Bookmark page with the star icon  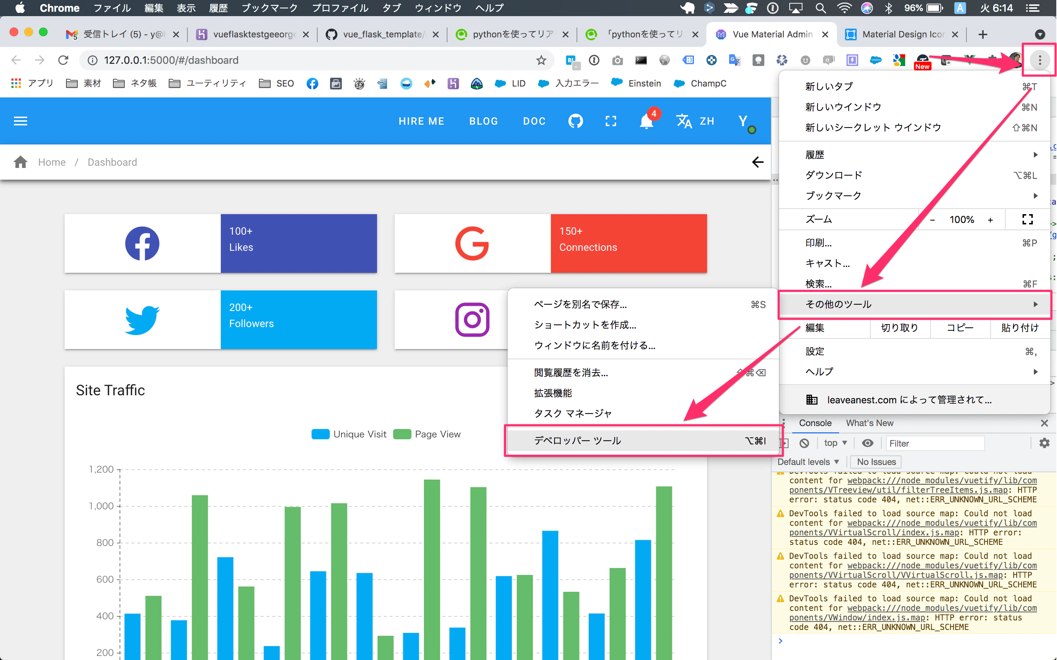point(541,60)
